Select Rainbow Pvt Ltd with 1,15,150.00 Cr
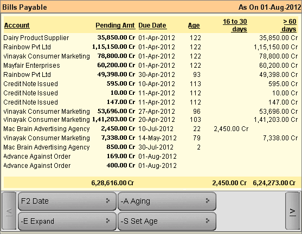 (x=151, y=47)
